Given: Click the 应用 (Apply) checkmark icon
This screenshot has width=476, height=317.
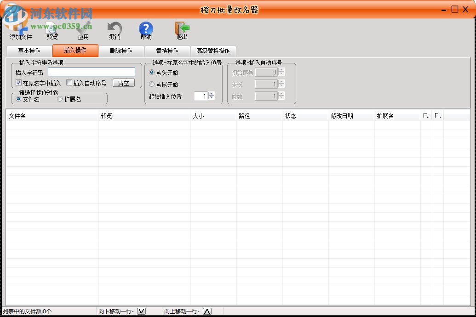Looking at the screenshot, I should 83,28.
